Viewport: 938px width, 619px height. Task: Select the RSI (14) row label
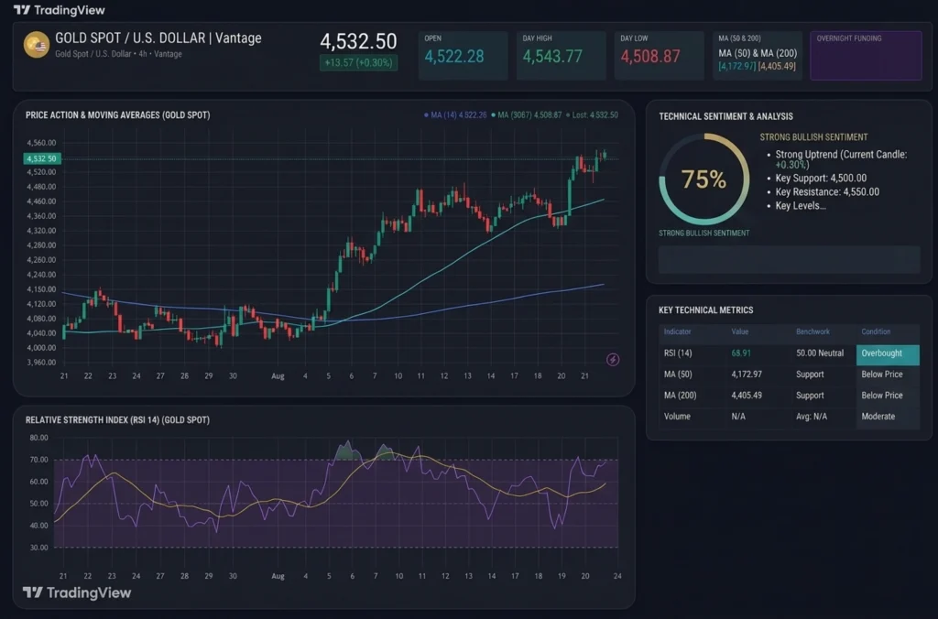point(678,353)
